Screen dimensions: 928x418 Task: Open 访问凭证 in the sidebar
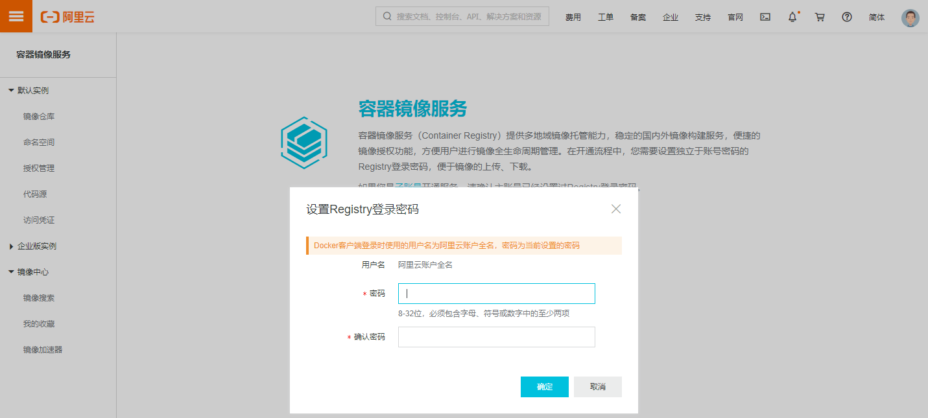pyautogui.click(x=39, y=220)
